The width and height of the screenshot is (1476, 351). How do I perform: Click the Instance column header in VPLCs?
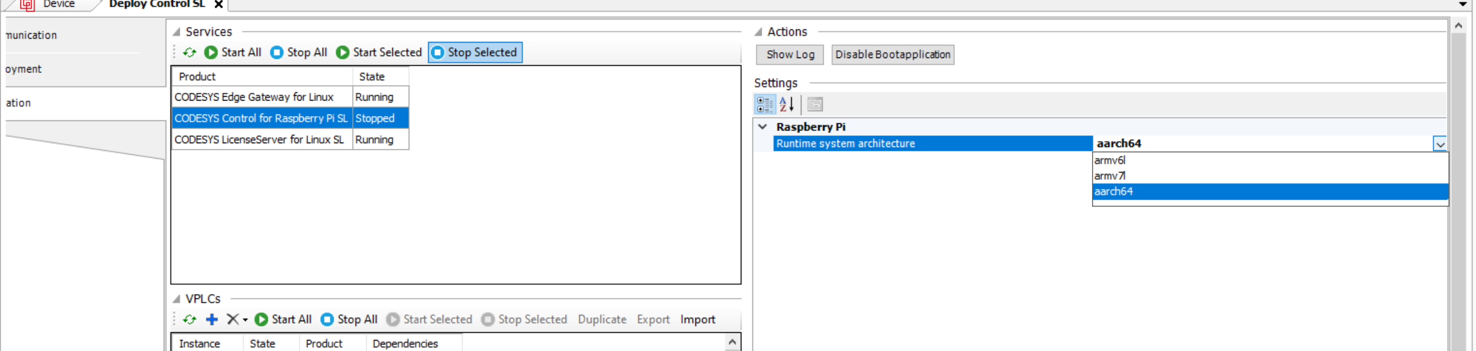pos(207,344)
